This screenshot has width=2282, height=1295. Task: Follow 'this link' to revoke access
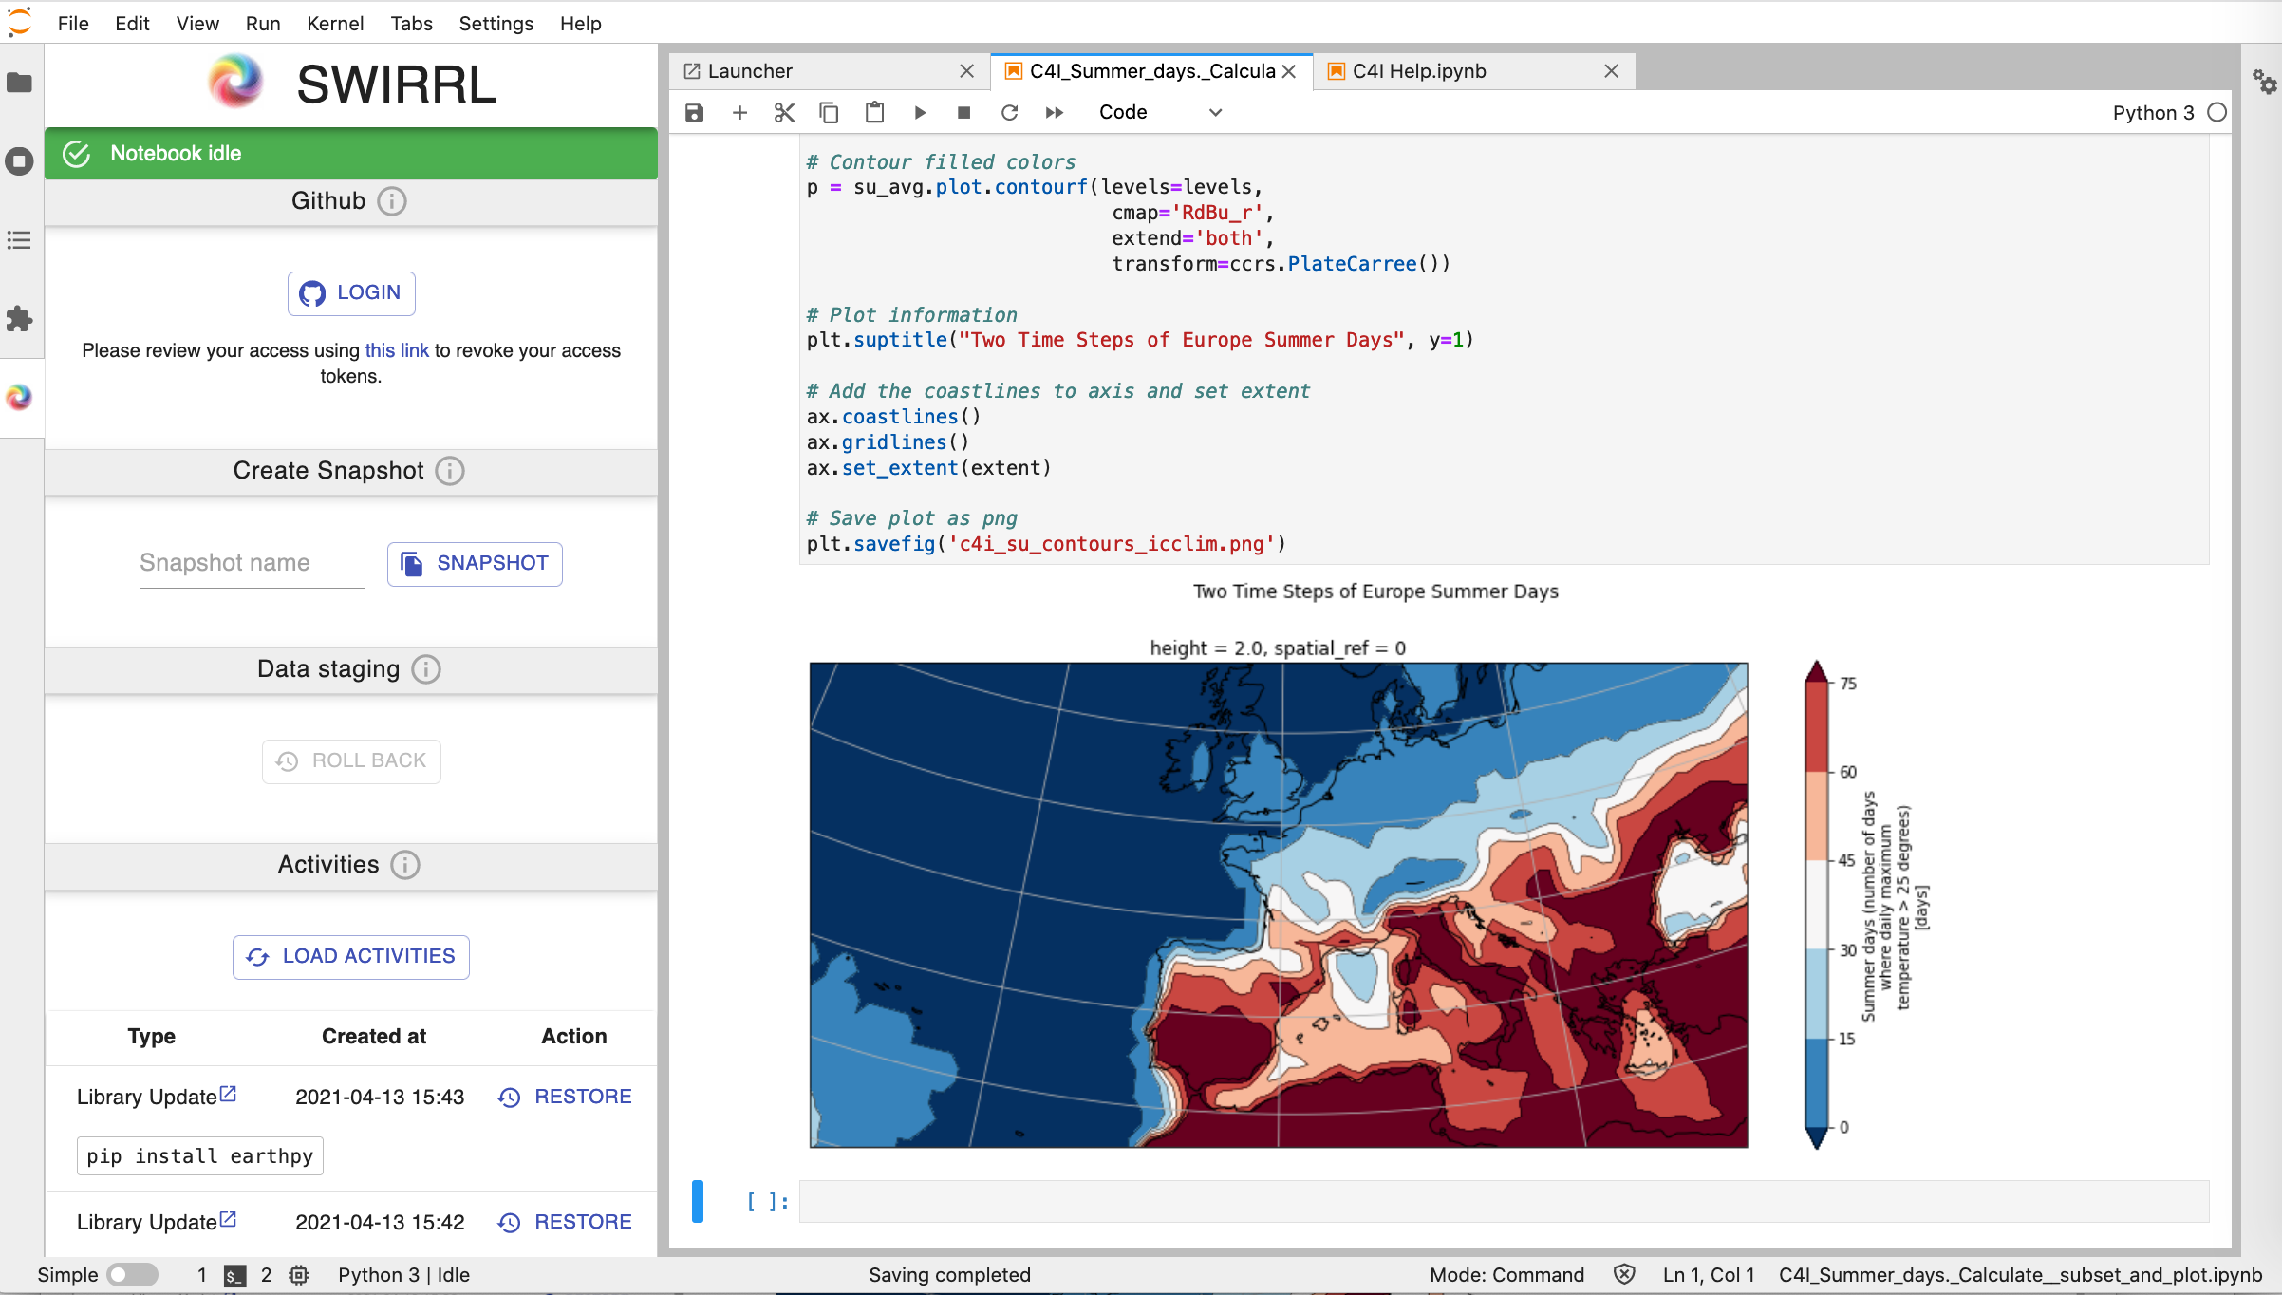(x=397, y=350)
